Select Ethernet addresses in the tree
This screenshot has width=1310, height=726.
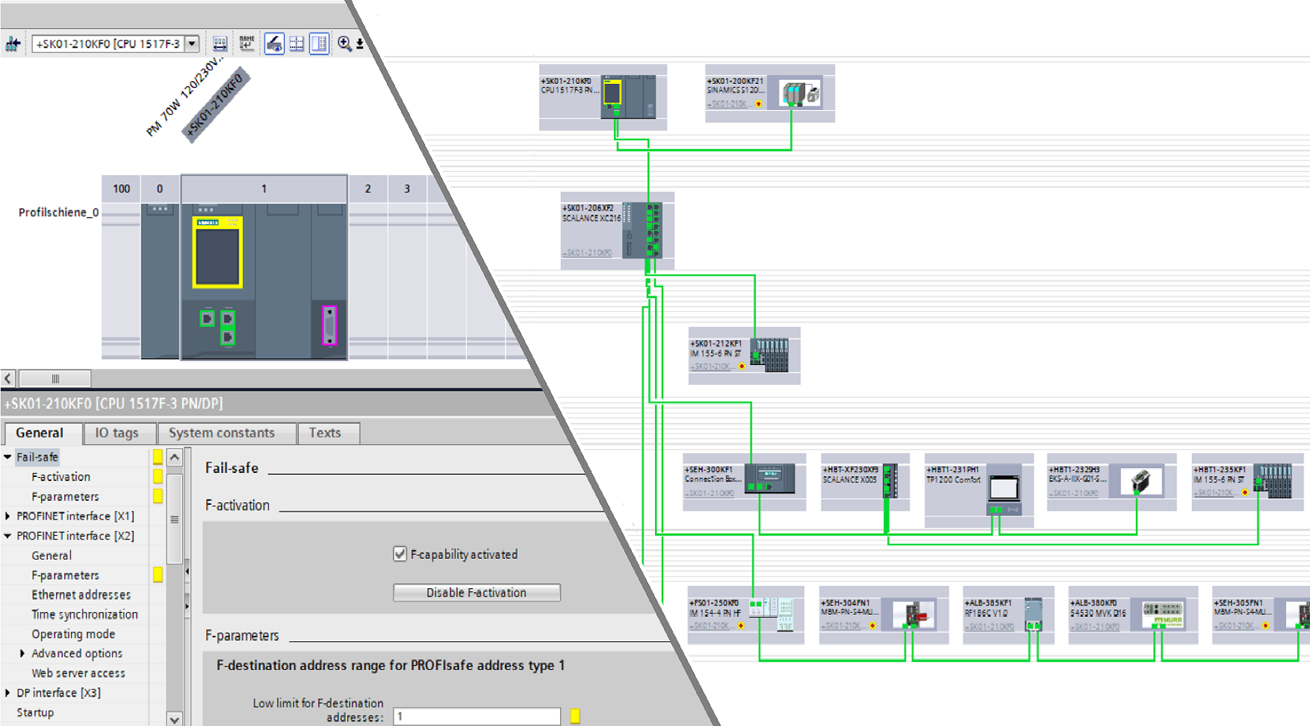tap(81, 595)
